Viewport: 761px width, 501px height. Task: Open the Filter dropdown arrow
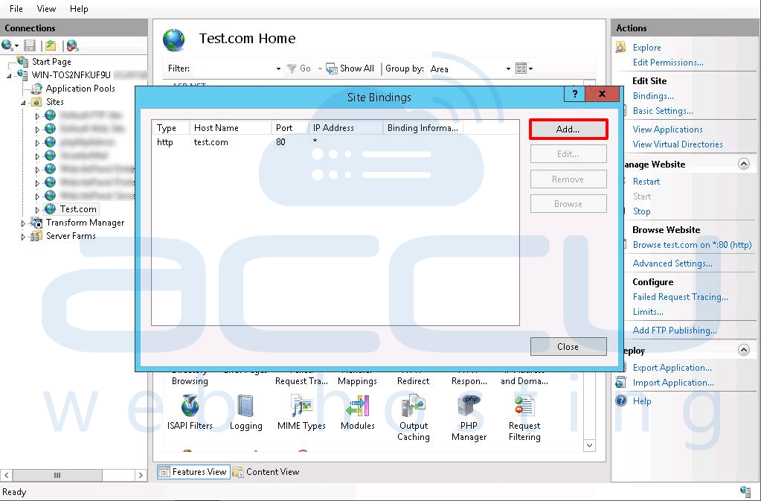point(277,68)
